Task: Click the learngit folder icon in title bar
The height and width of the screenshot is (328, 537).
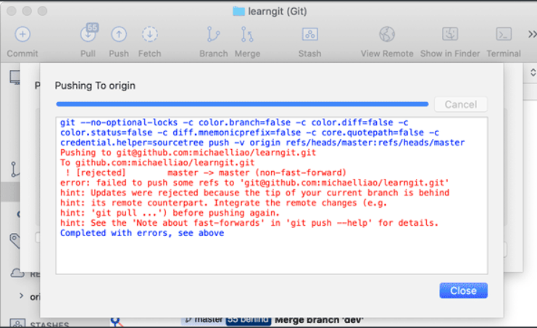Action: pyautogui.click(x=238, y=12)
